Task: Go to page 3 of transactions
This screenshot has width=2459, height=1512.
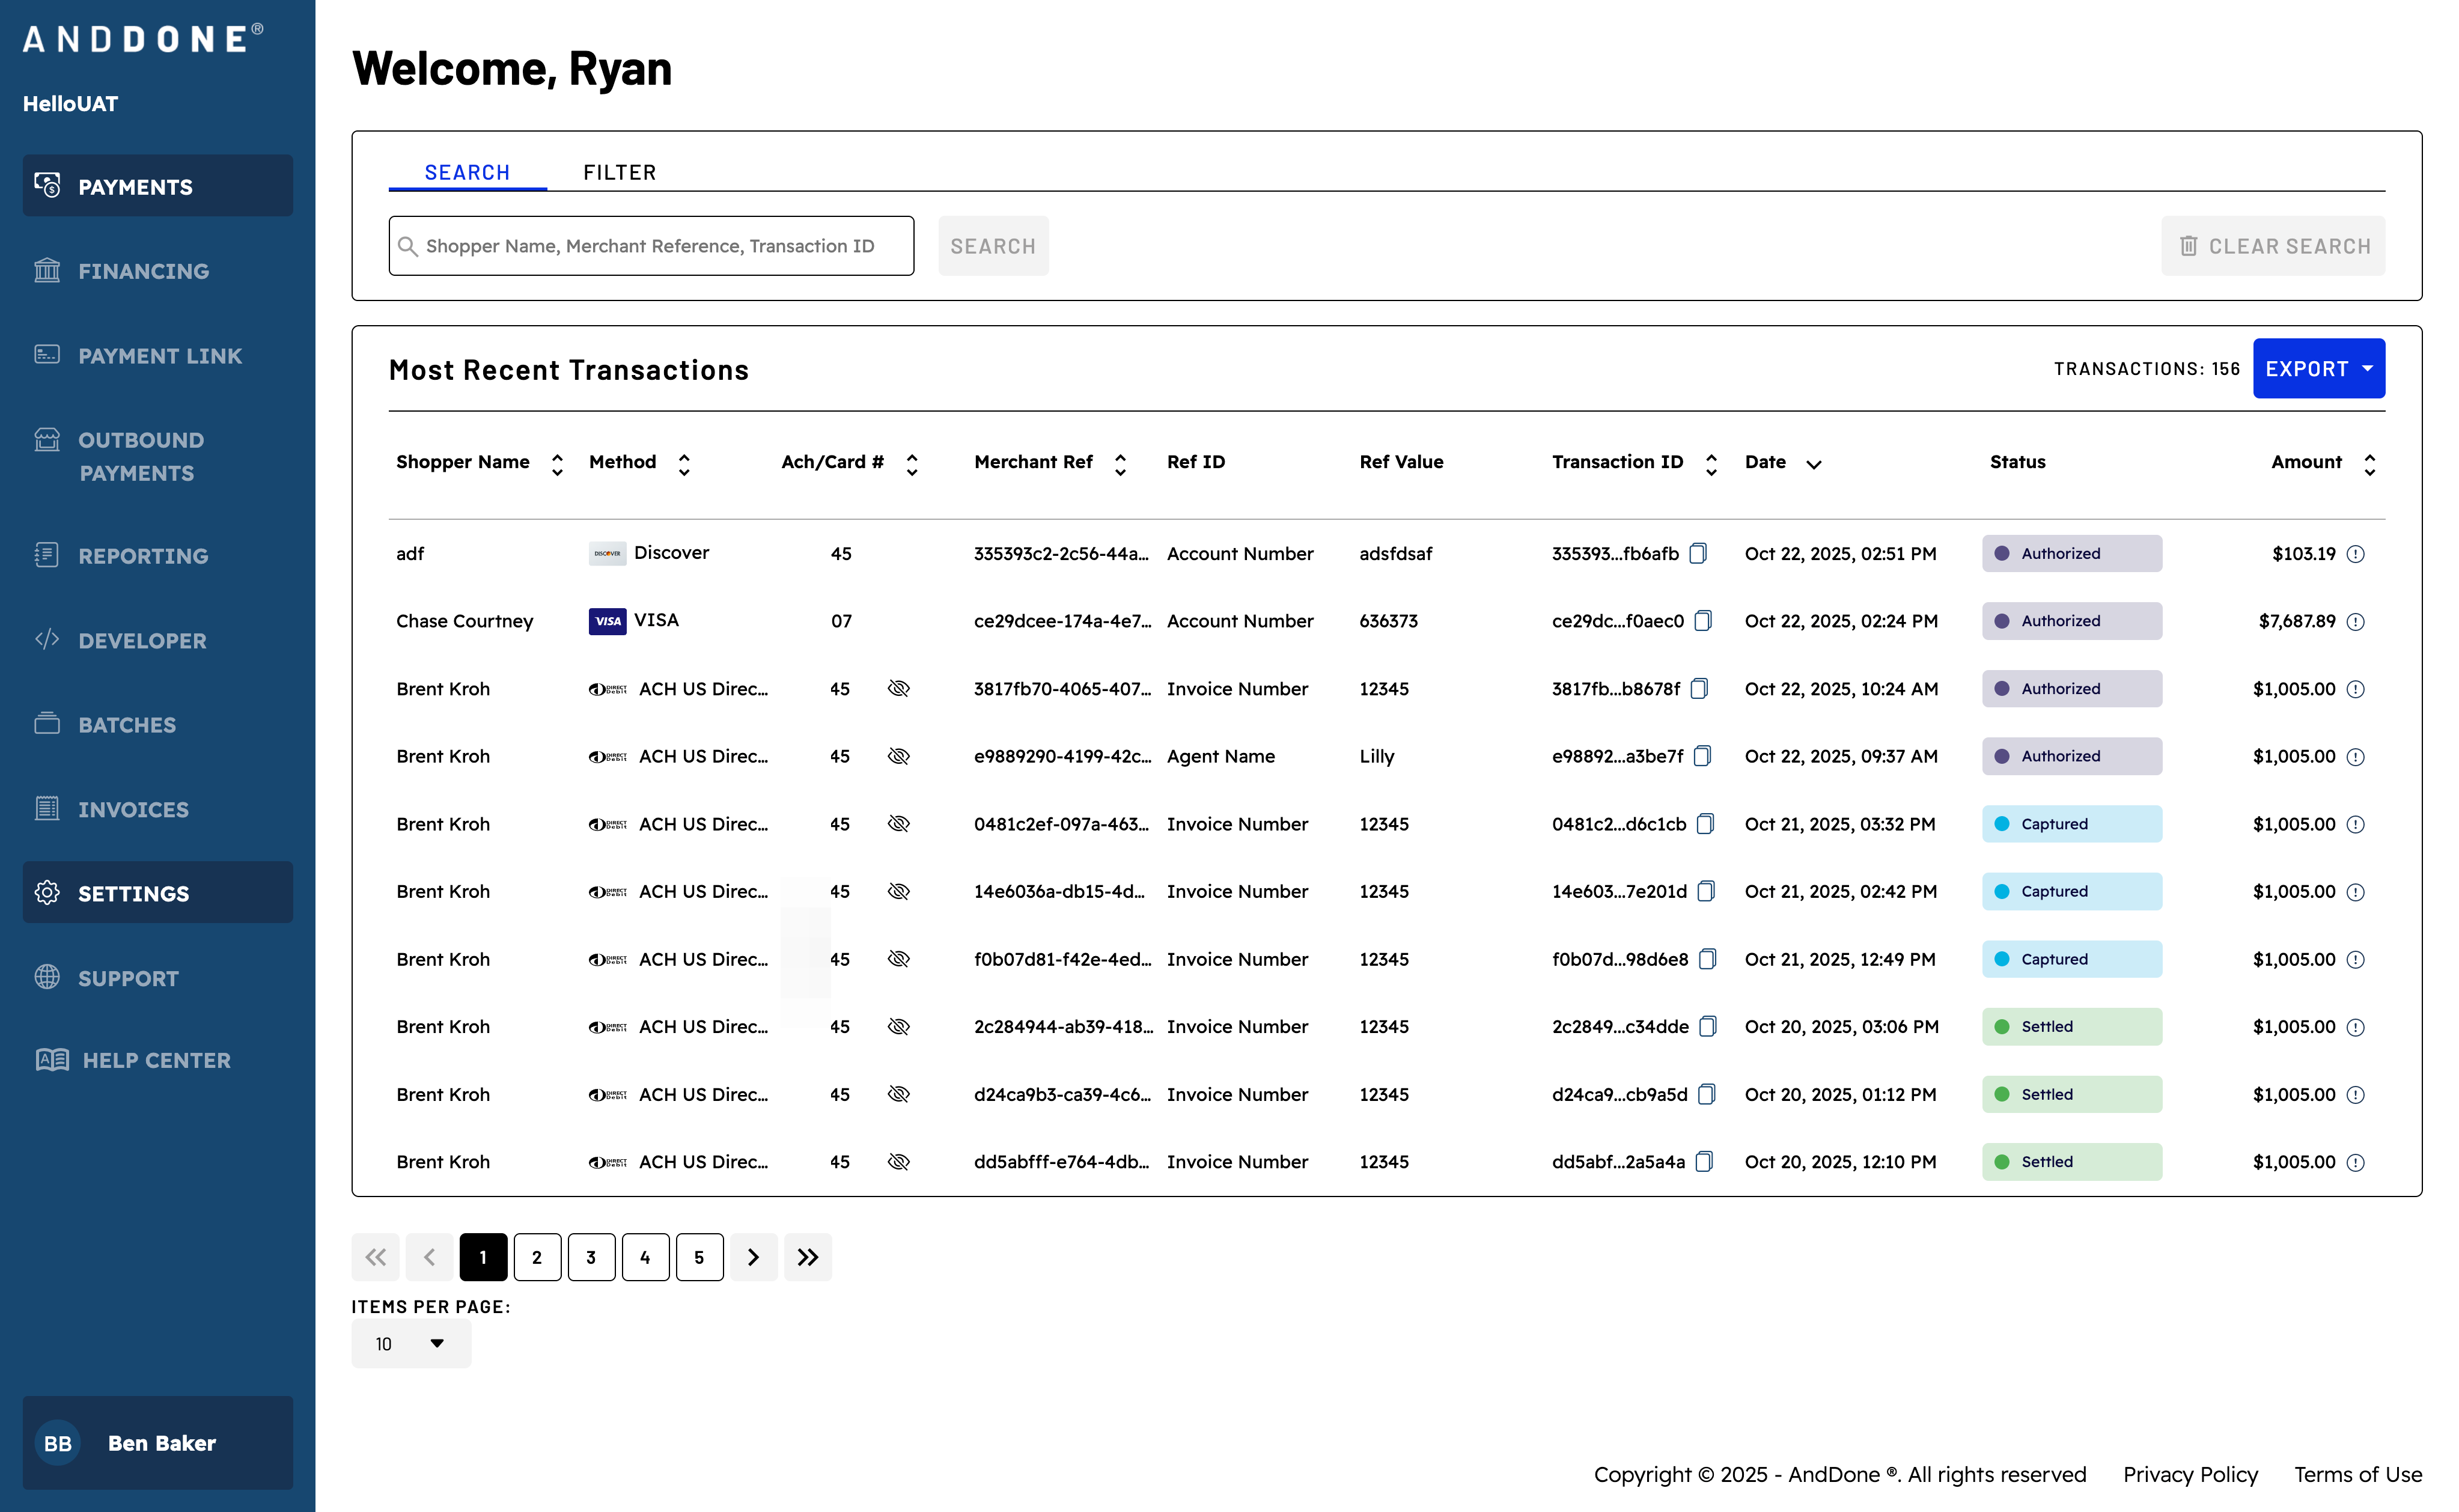Action: (591, 1257)
